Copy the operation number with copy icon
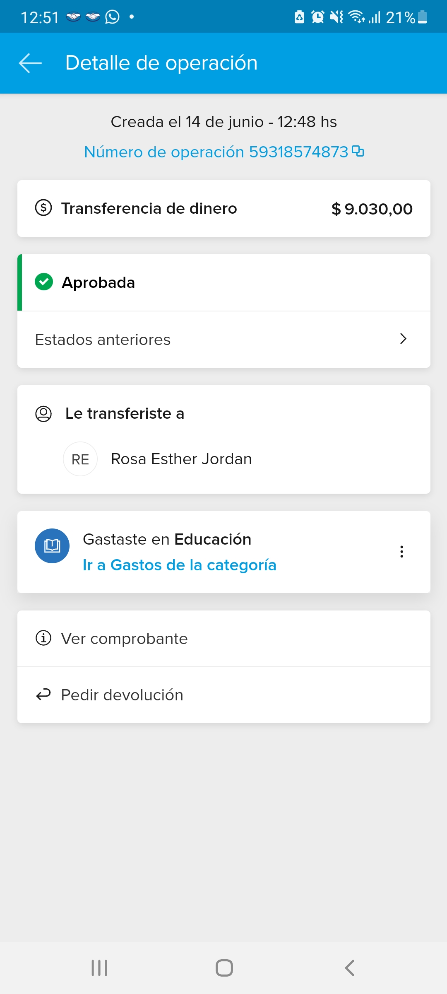447x994 pixels. [x=358, y=151]
